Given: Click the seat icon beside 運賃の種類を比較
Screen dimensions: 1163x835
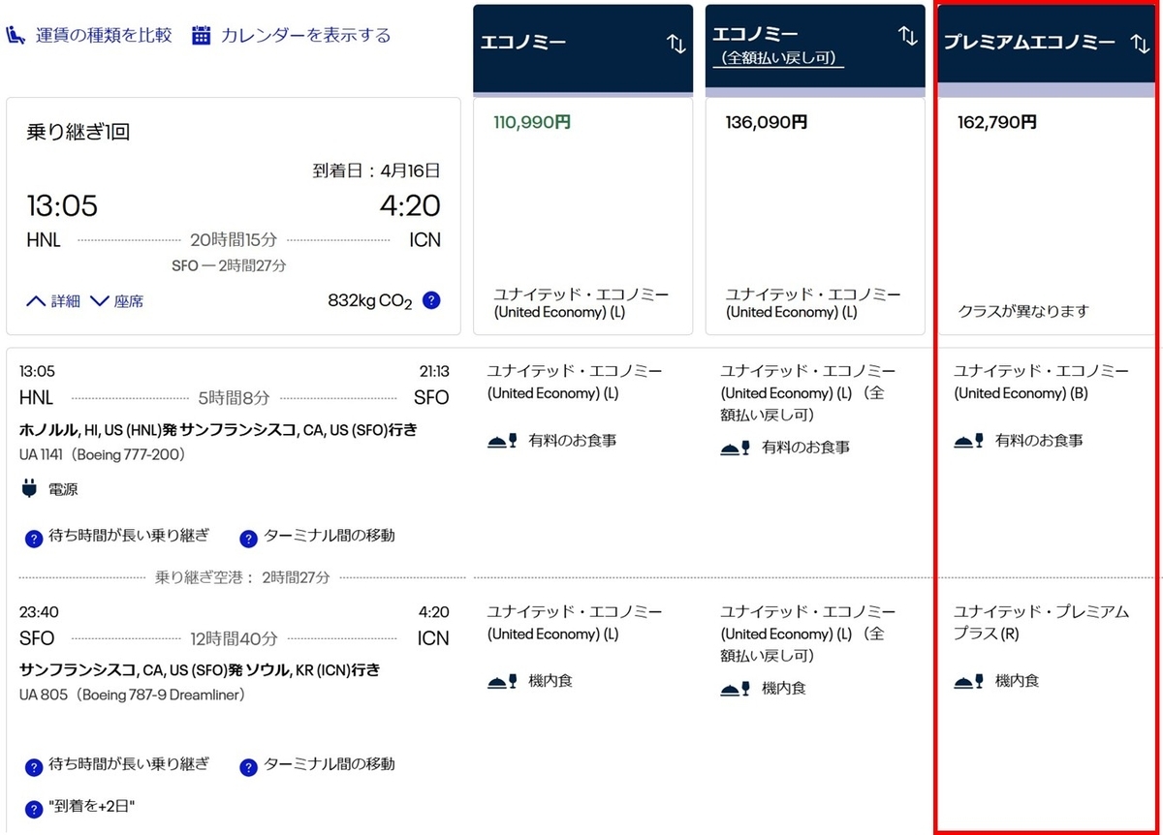Looking at the screenshot, I should [x=16, y=36].
